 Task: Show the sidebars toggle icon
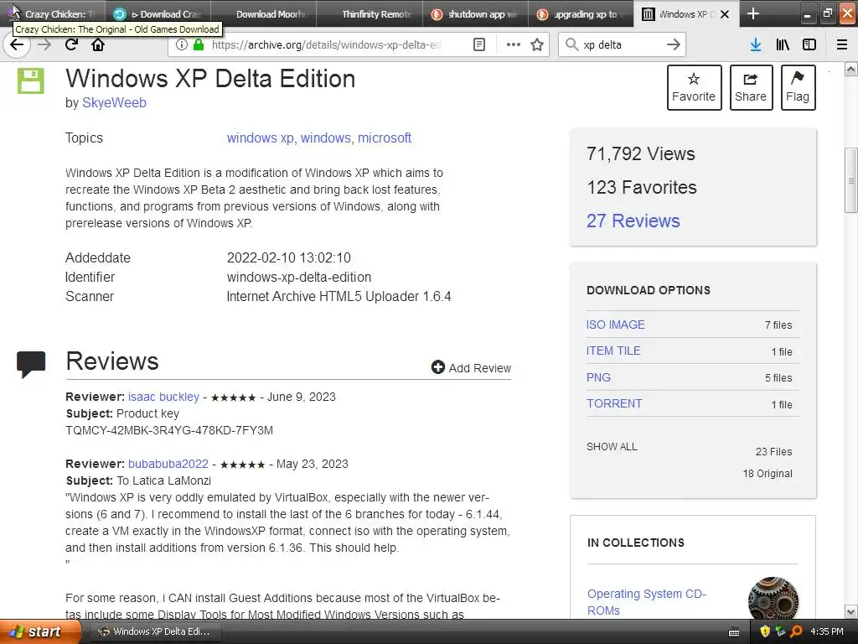tap(809, 45)
